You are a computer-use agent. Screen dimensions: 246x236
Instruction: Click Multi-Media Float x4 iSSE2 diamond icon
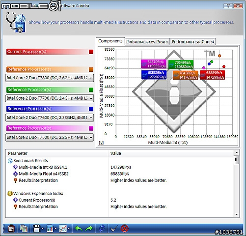15,174
